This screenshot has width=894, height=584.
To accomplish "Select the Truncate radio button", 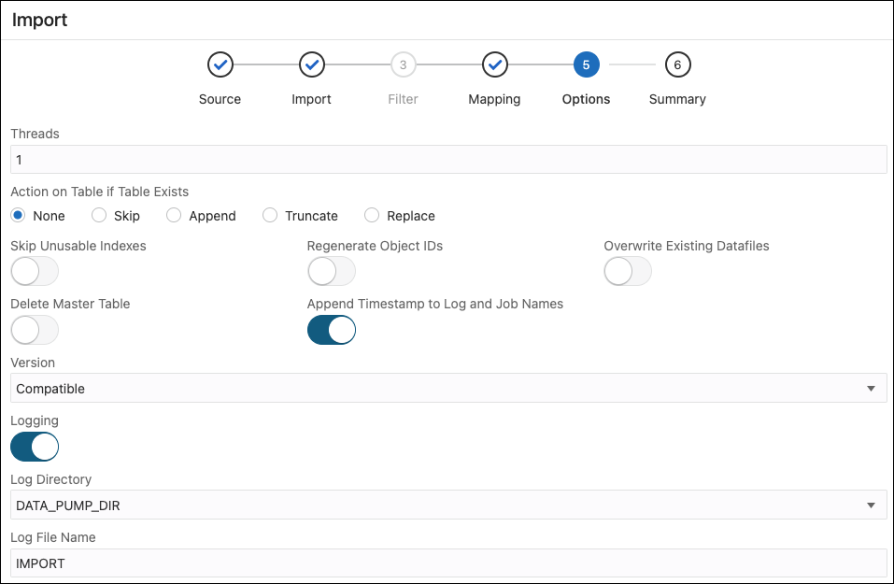I will tap(270, 215).
